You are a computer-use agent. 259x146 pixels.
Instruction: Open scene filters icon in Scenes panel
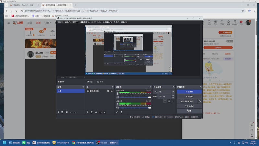click(x=67, y=112)
